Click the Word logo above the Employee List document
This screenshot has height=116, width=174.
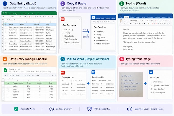[x=93, y=72]
